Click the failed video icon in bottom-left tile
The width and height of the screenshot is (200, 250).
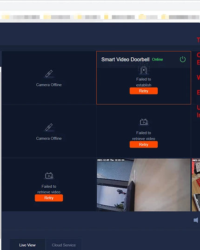[x=49, y=176]
